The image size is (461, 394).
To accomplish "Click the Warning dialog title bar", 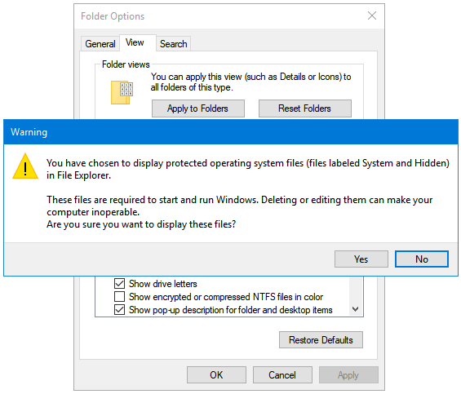I will [x=231, y=131].
